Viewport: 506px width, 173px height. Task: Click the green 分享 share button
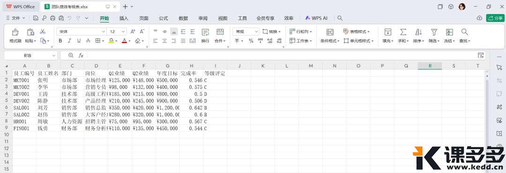coord(495,18)
